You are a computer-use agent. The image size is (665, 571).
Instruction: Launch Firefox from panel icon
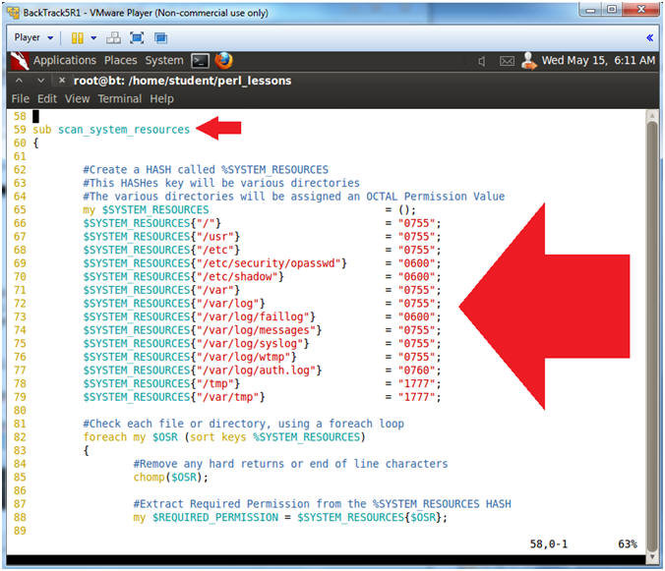pyautogui.click(x=223, y=61)
